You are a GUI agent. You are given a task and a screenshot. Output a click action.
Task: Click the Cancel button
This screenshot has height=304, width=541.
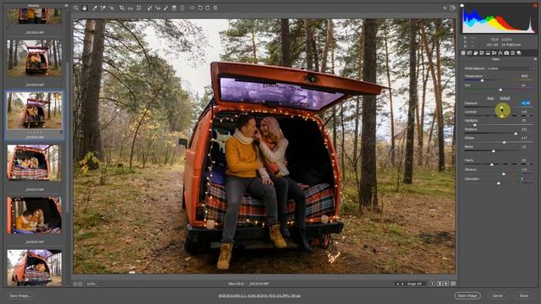[497, 296]
